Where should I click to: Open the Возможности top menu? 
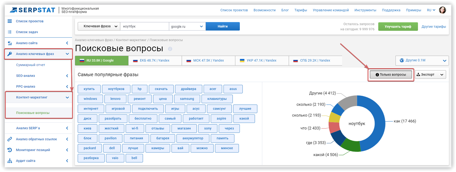264,10
